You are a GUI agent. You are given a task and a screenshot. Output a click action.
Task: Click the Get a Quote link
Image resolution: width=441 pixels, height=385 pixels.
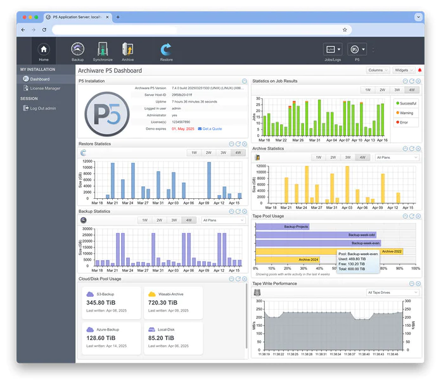(x=211, y=129)
